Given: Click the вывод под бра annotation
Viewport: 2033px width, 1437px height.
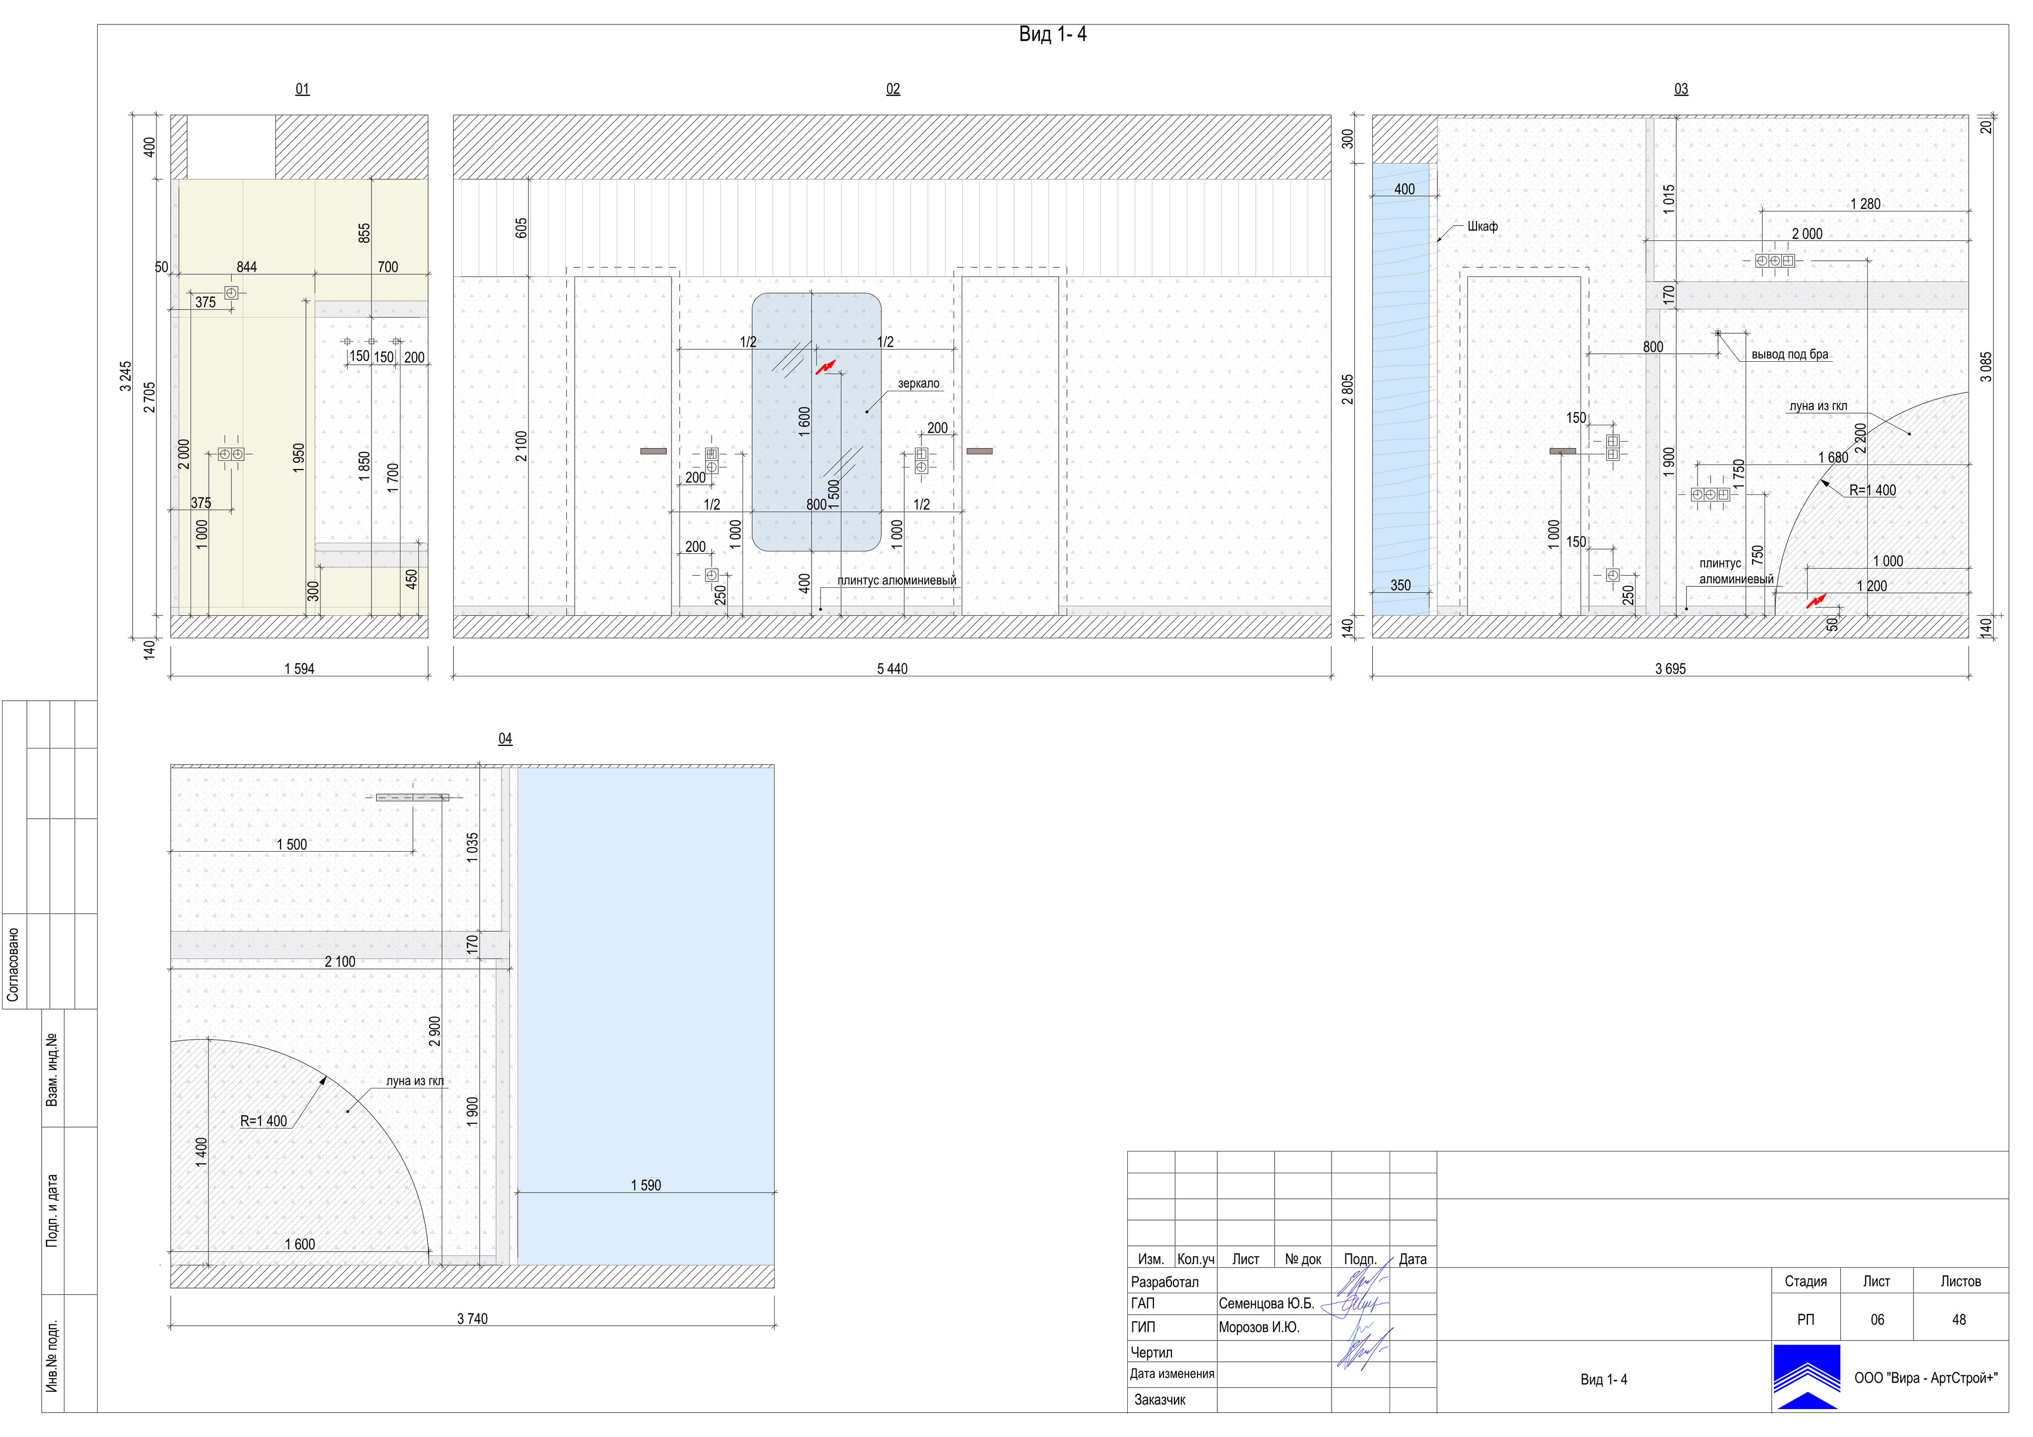Looking at the screenshot, I should click(1790, 354).
